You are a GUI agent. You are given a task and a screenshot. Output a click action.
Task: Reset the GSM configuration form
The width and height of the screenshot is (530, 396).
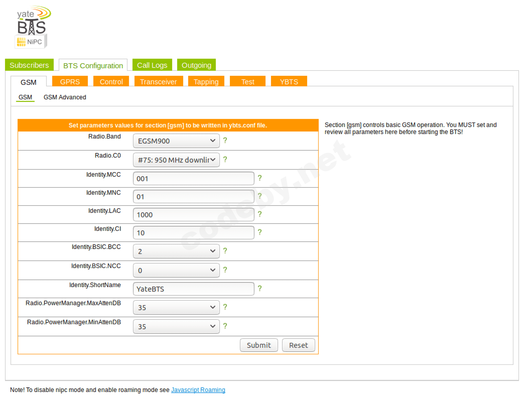[298, 345]
